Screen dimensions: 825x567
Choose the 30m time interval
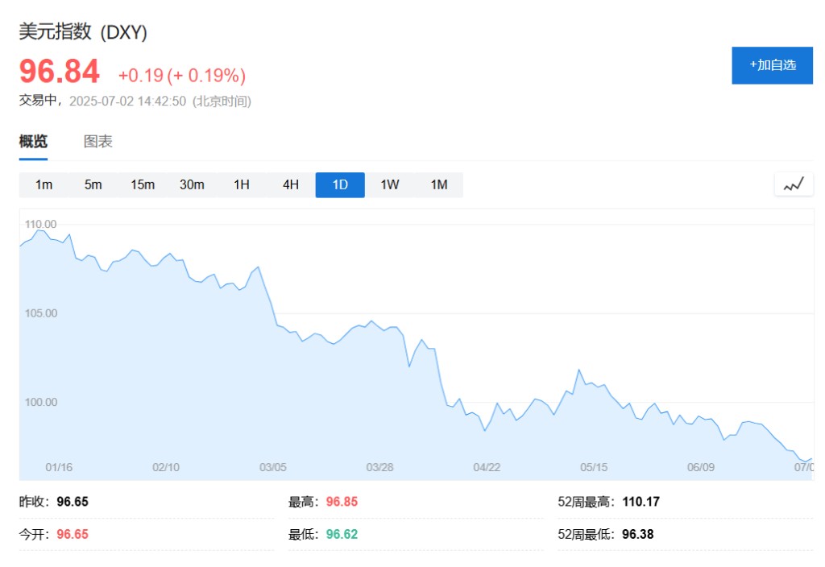click(192, 184)
